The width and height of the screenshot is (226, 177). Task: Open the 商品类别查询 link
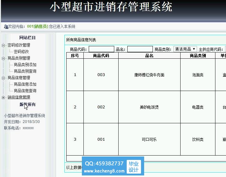coord(25,71)
